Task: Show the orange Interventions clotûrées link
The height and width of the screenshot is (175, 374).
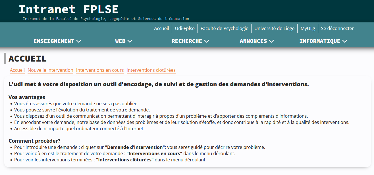Action: (x=151, y=70)
